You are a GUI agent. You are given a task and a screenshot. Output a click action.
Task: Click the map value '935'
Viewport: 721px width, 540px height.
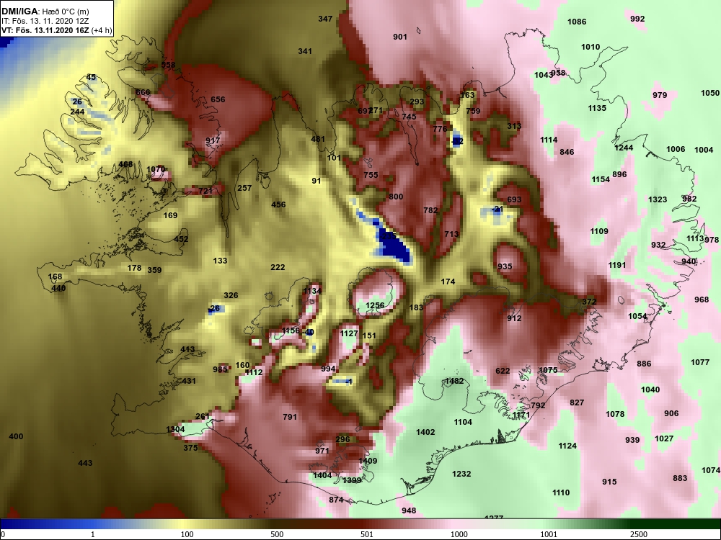click(505, 266)
